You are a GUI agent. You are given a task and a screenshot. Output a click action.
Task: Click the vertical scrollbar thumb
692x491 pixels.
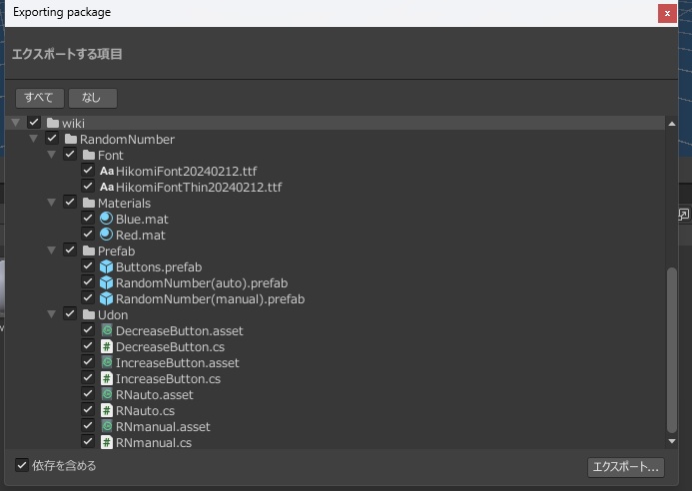pos(672,350)
